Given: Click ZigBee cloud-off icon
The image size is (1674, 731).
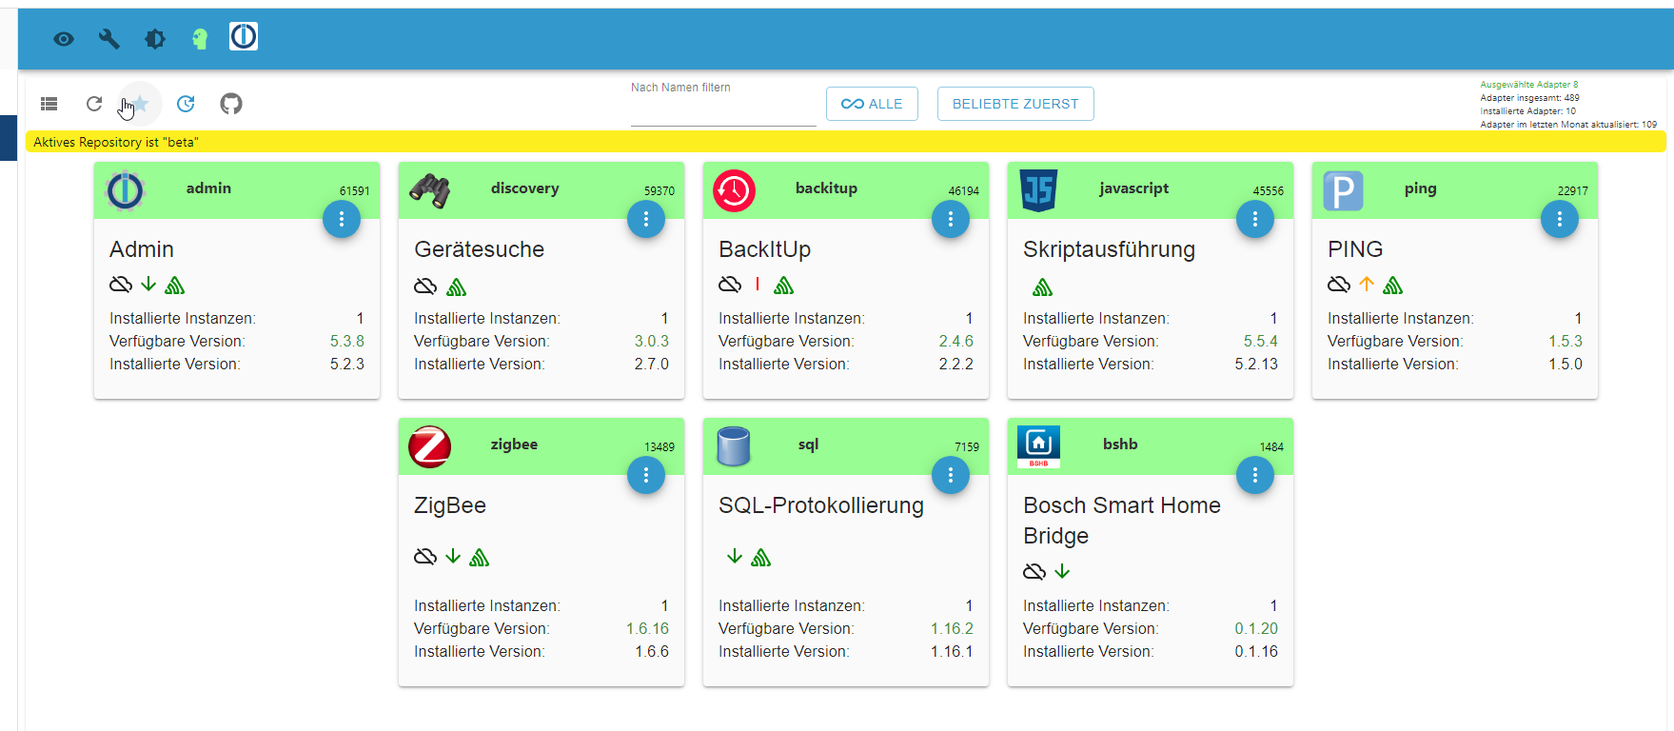Looking at the screenshot, I should coord(425,557).
